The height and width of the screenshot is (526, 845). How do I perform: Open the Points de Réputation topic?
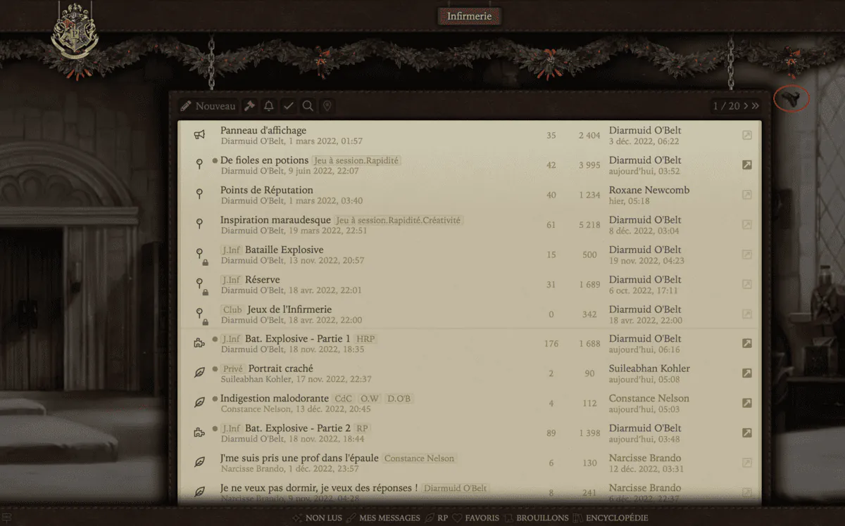click(x=267, y=190)
